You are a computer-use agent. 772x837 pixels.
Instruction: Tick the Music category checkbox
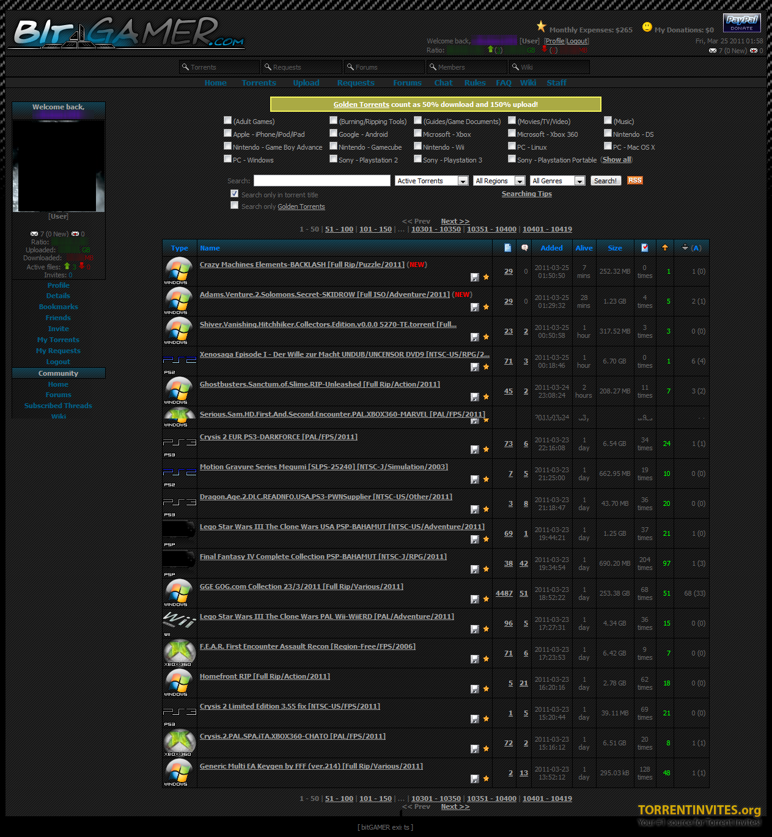click(608, 120)
